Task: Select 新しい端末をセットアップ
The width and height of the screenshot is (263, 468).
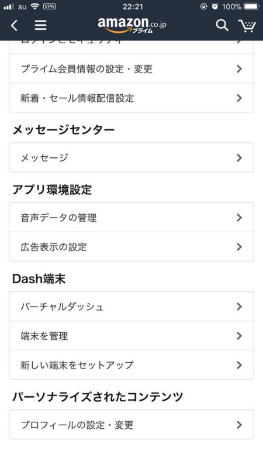Action: click(x=131, y=364)
